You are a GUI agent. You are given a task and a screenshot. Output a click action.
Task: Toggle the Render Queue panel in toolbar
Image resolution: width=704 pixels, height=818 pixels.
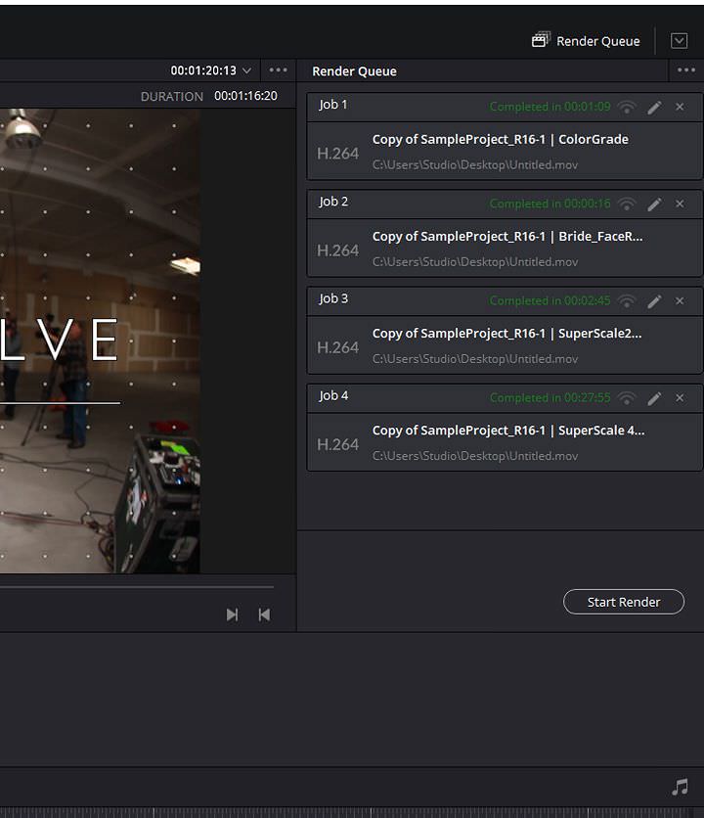586,41
